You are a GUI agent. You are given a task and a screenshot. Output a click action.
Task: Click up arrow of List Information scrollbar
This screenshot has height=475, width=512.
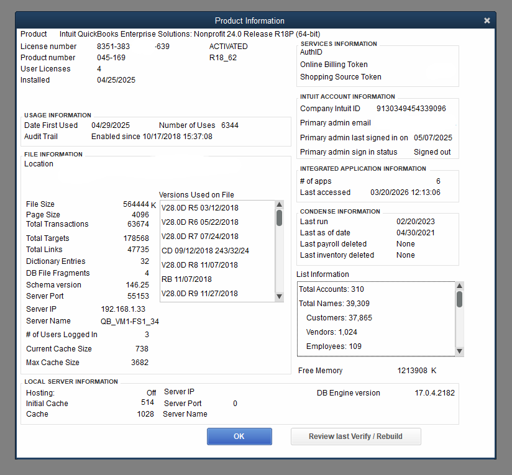pos(459,286)
